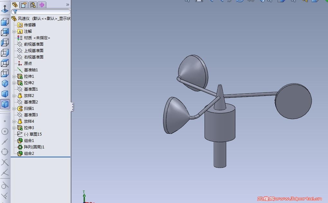Switch to the Right view cube icon

(5, 53)
